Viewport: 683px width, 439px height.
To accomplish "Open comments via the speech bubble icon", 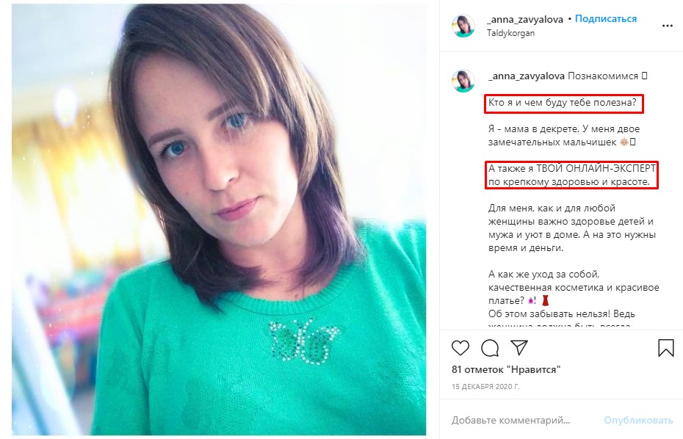I will coord(489,347).
